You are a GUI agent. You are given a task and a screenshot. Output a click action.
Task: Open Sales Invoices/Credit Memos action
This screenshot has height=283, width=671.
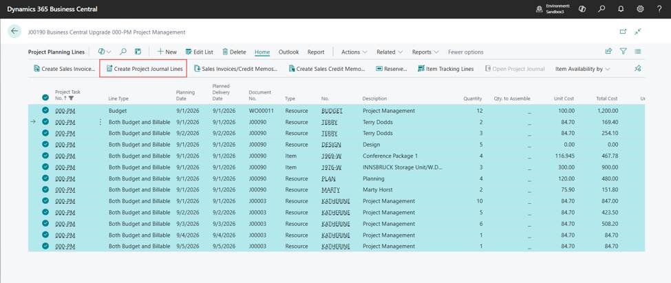236,68
